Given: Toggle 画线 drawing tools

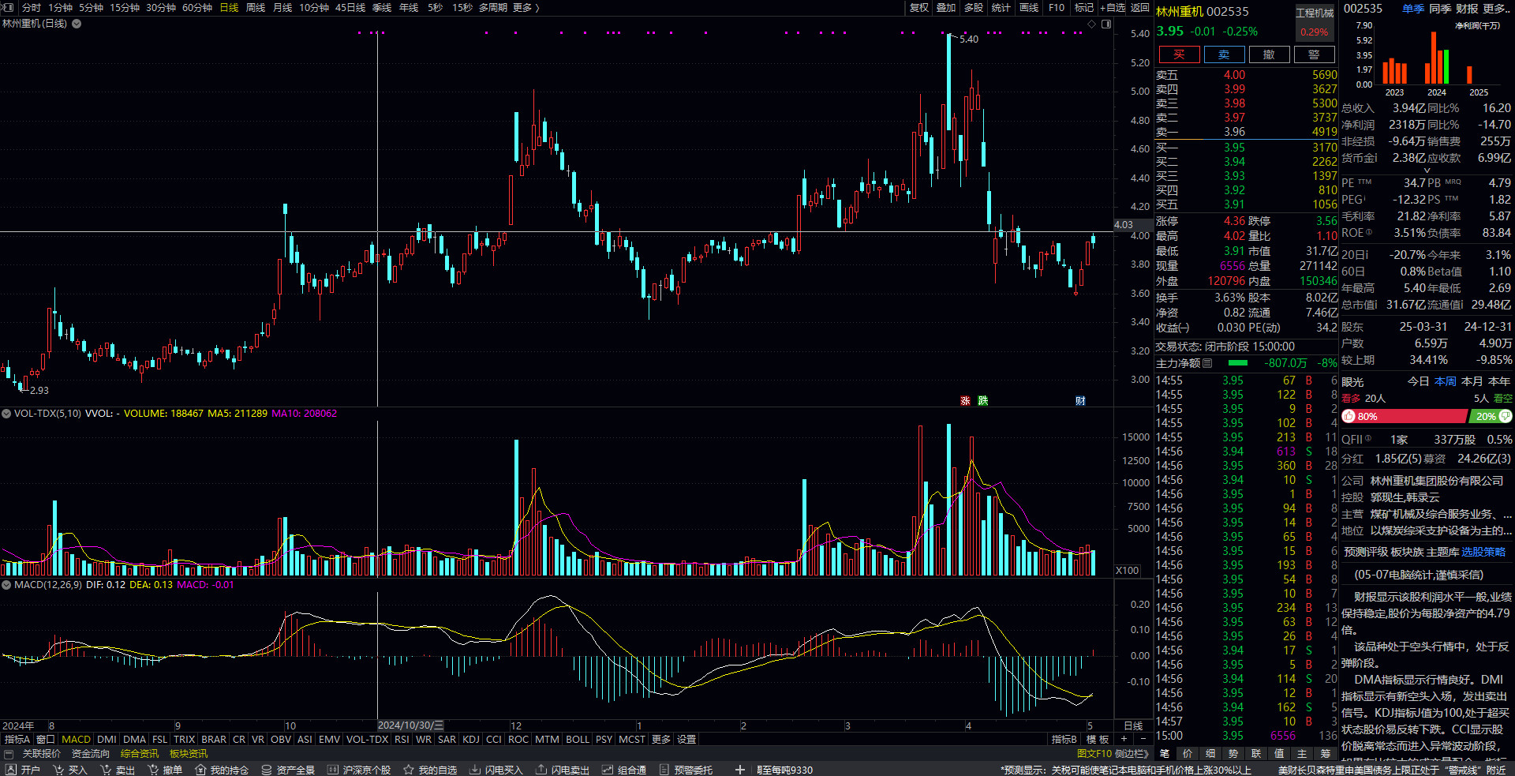Looking at the screenshot, I should point(1029,7).
